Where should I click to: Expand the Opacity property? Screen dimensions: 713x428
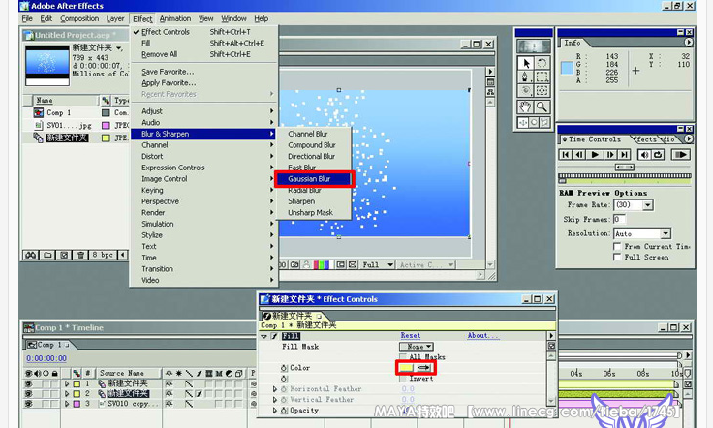tap(275, 410)
